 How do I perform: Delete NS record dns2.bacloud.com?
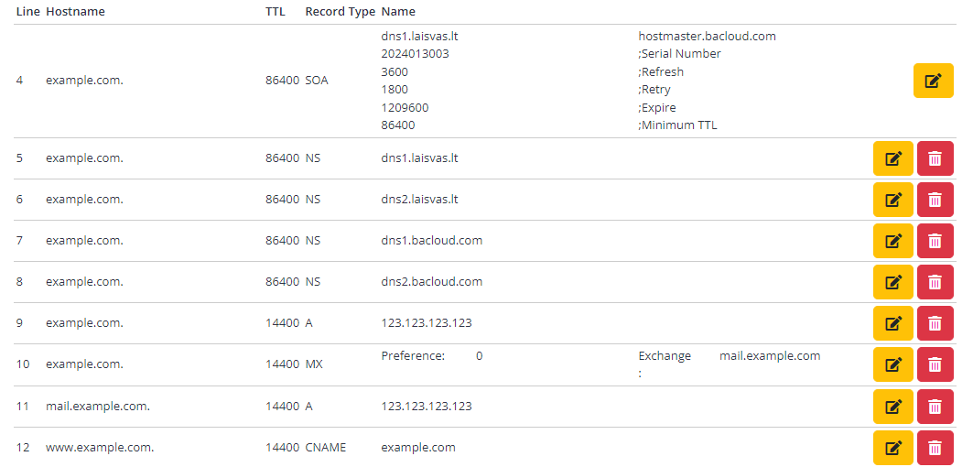(x=935, y=283)
